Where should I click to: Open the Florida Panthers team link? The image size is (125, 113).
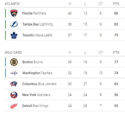coord(34,13)
